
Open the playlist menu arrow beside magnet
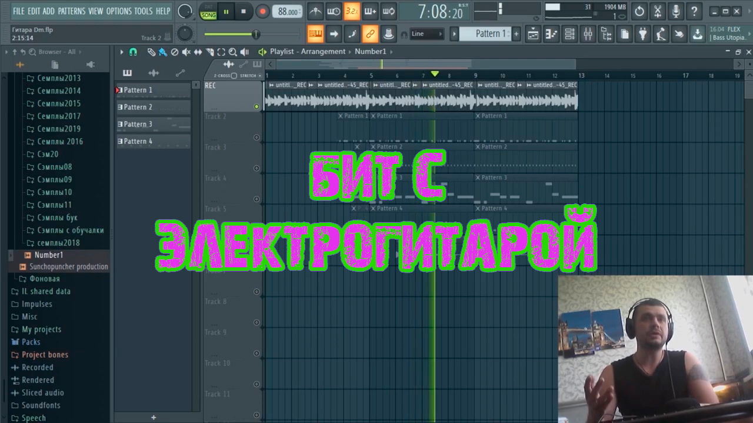[x=122, y=52]
